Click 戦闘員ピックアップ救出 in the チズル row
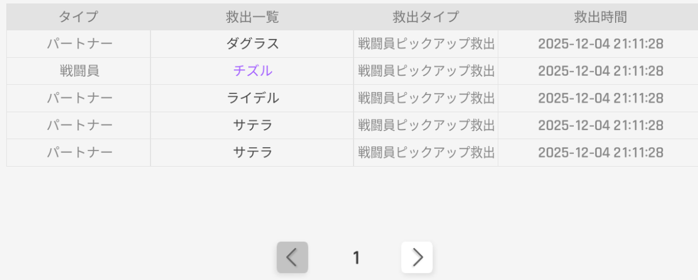Image resolution: width=698 pixels, height=280 pixels. click(426, 71)
